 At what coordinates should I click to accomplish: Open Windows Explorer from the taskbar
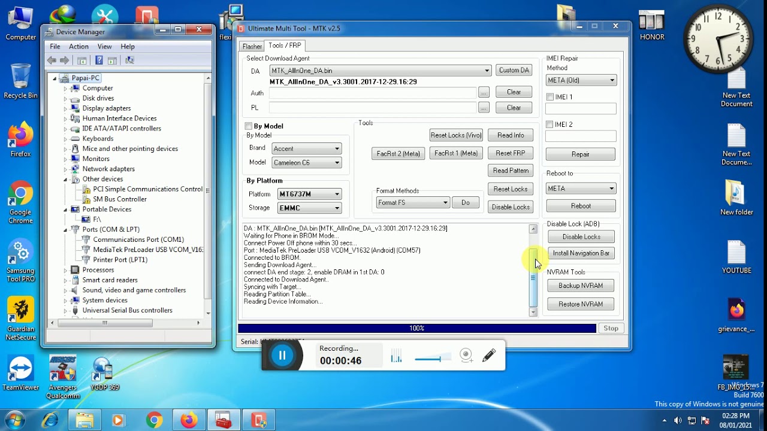click(x=84, y=420)
